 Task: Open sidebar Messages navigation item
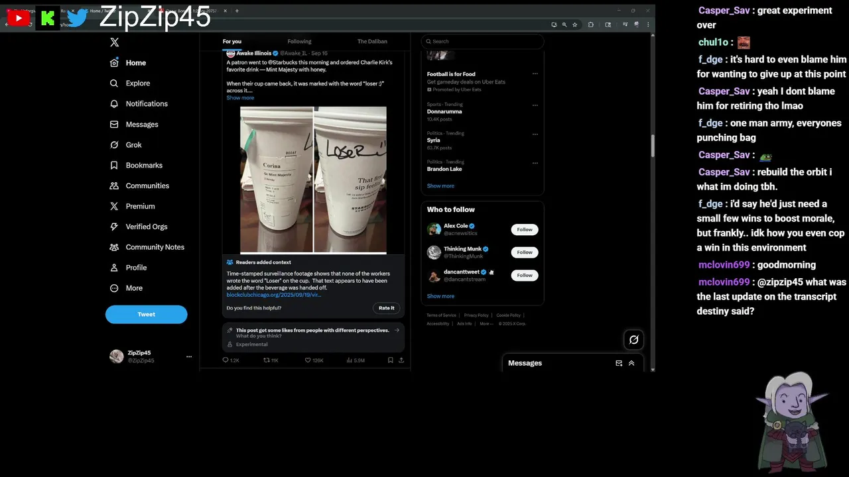click(134, 125)
